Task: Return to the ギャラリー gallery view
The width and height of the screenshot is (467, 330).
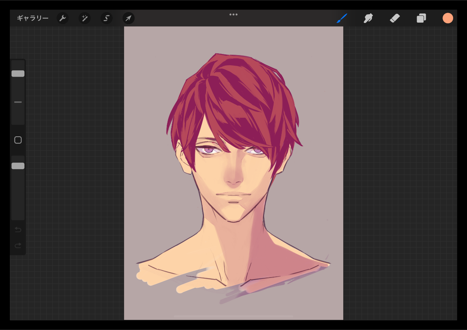Action: 32,18
